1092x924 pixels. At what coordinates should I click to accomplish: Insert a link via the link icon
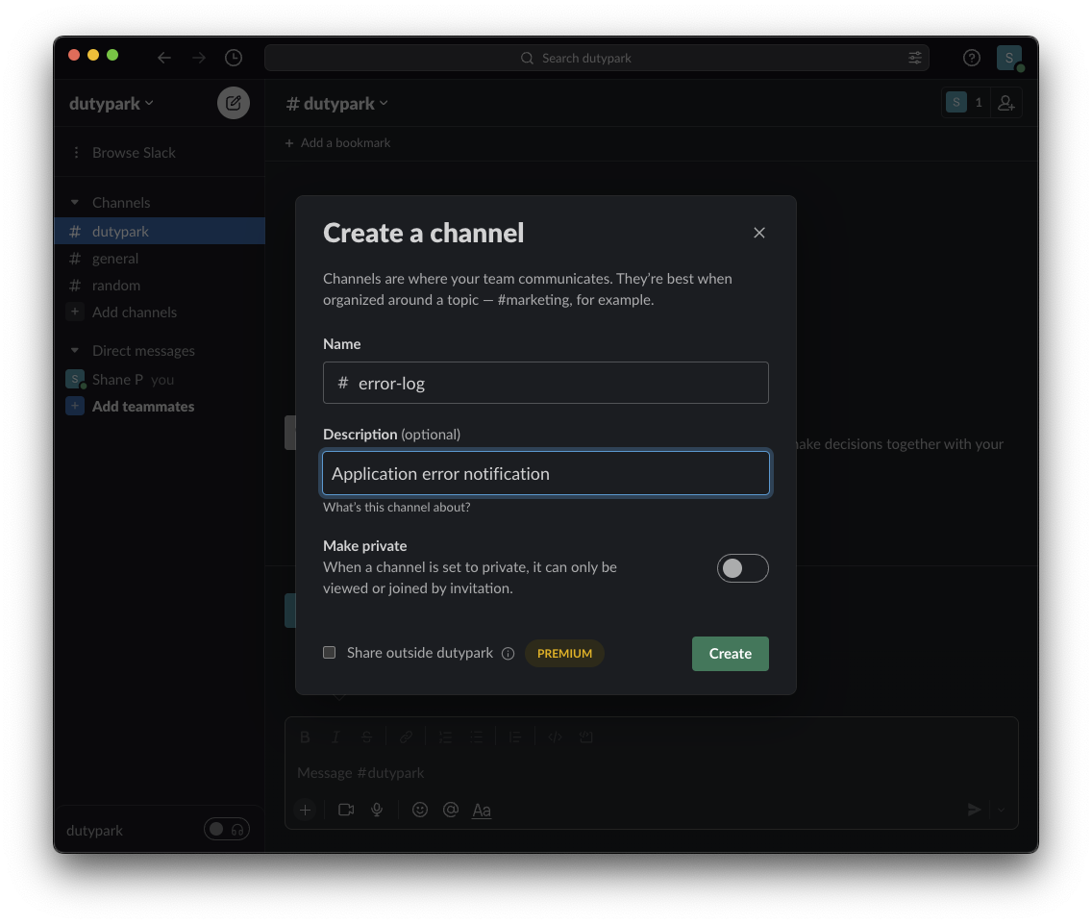(x=406, y=737)
